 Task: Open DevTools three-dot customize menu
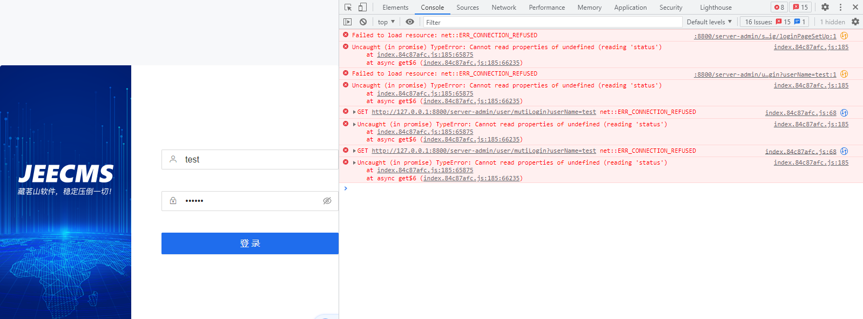pyautogui.click(x=840, y=8)
